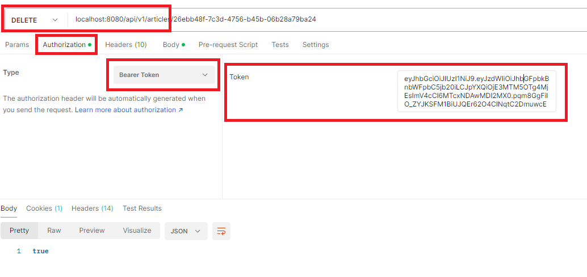Toggle the wrap lines icon

(x=221, y=231)
